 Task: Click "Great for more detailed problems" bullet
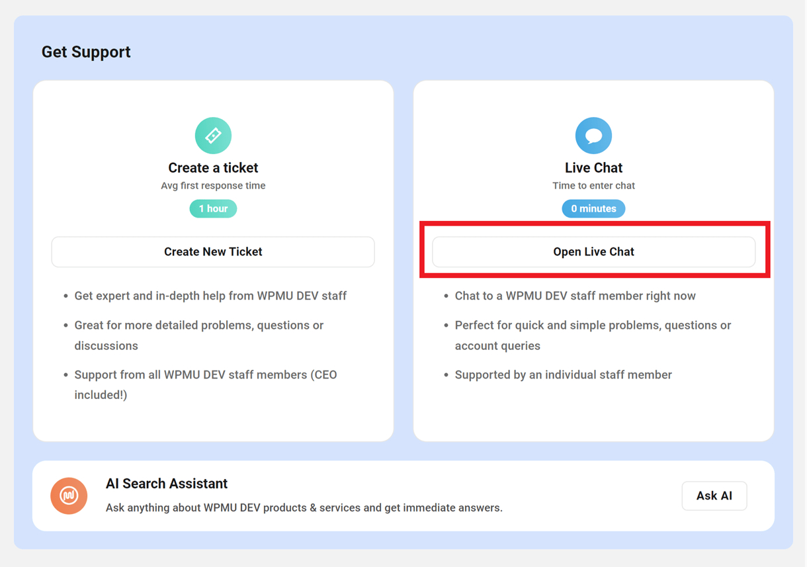point(199,335)
